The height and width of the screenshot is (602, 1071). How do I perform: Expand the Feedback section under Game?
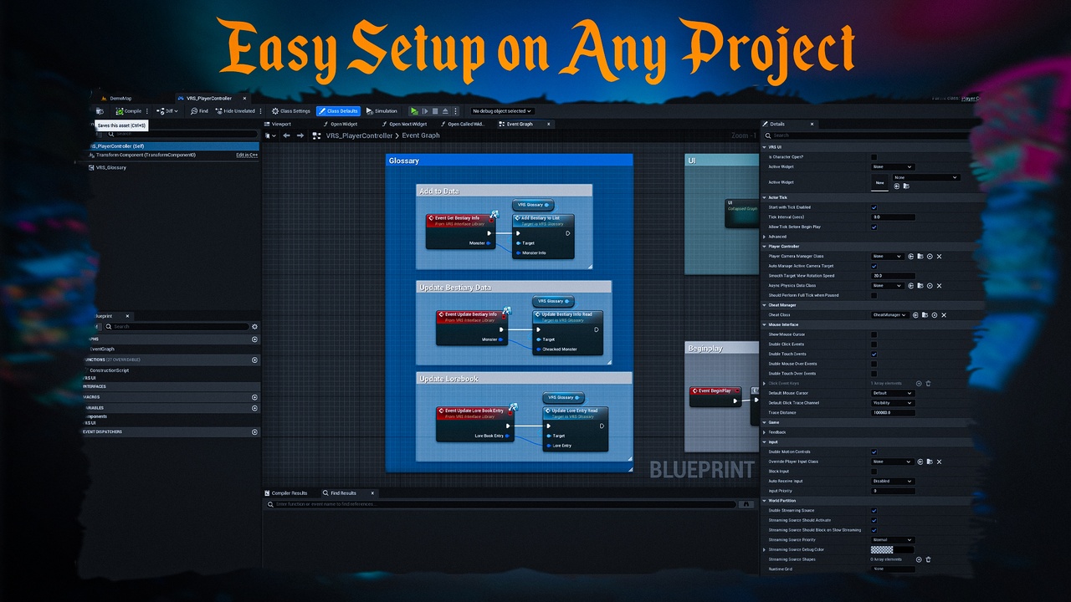(764, 432)
